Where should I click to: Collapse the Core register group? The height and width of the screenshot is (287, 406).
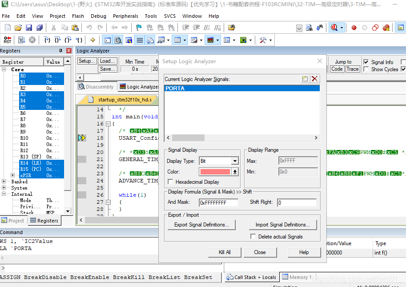pos(4,69)
